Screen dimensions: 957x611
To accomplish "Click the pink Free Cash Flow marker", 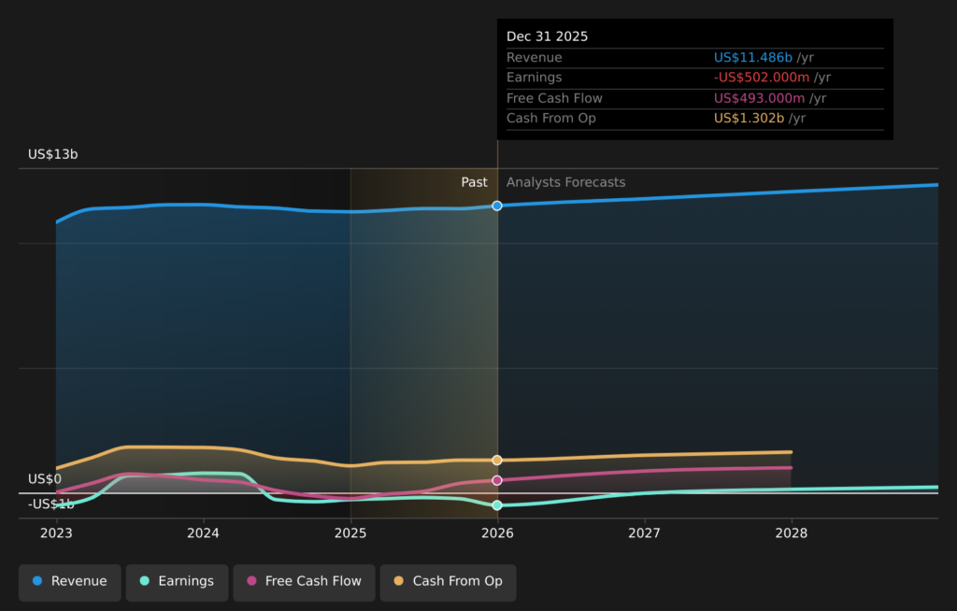I will [x=497, y=480].
